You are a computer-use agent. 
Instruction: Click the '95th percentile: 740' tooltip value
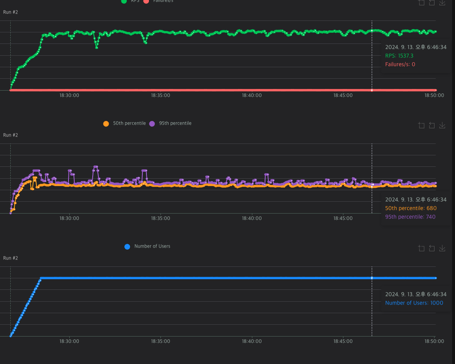(410, 217)
